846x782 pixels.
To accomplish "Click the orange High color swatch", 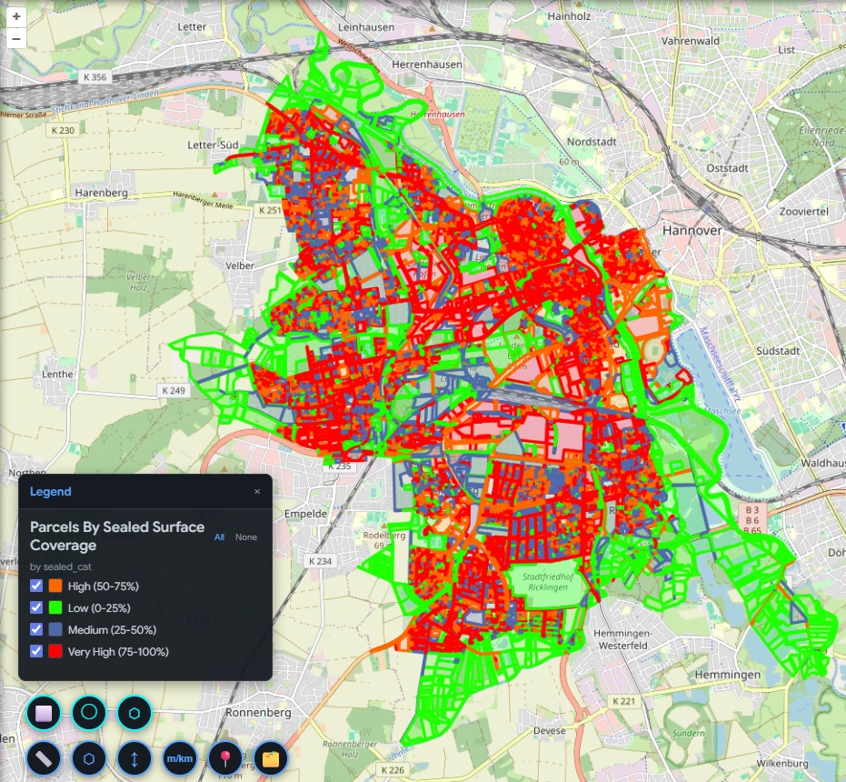I will (x=55, y=586).
